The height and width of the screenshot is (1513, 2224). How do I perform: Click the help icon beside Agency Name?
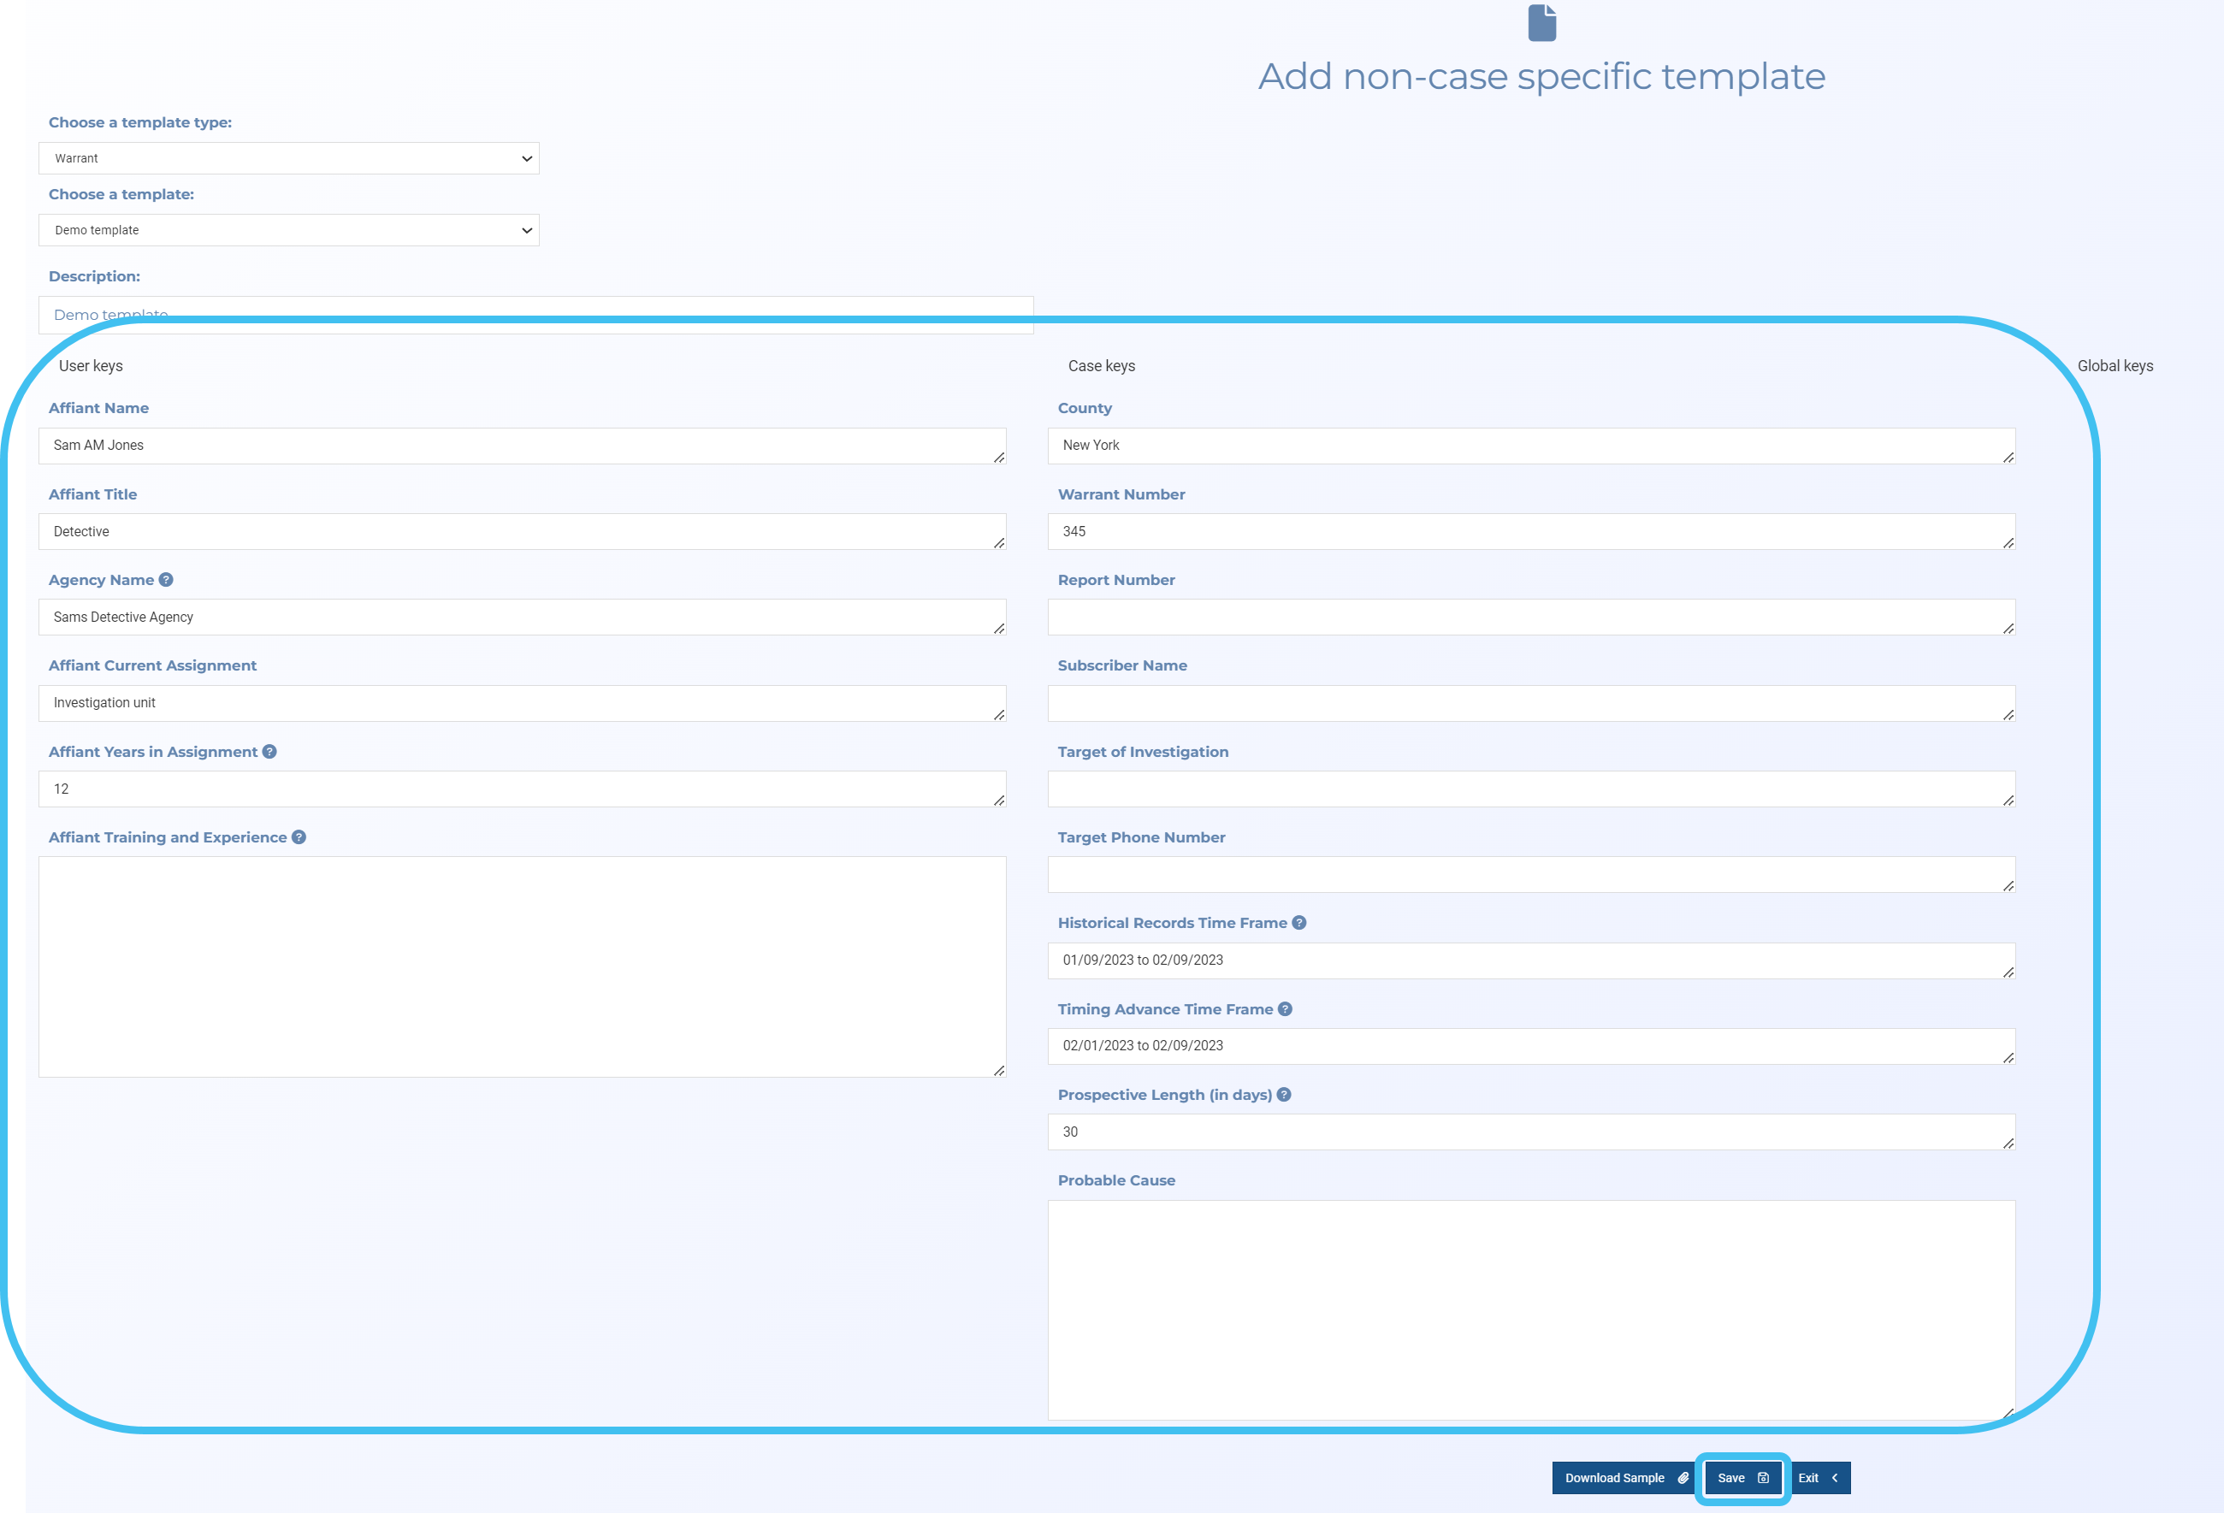166,580
